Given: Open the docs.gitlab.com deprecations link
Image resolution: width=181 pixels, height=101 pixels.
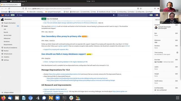Looking at the screenshot, I should coord(65,74).
